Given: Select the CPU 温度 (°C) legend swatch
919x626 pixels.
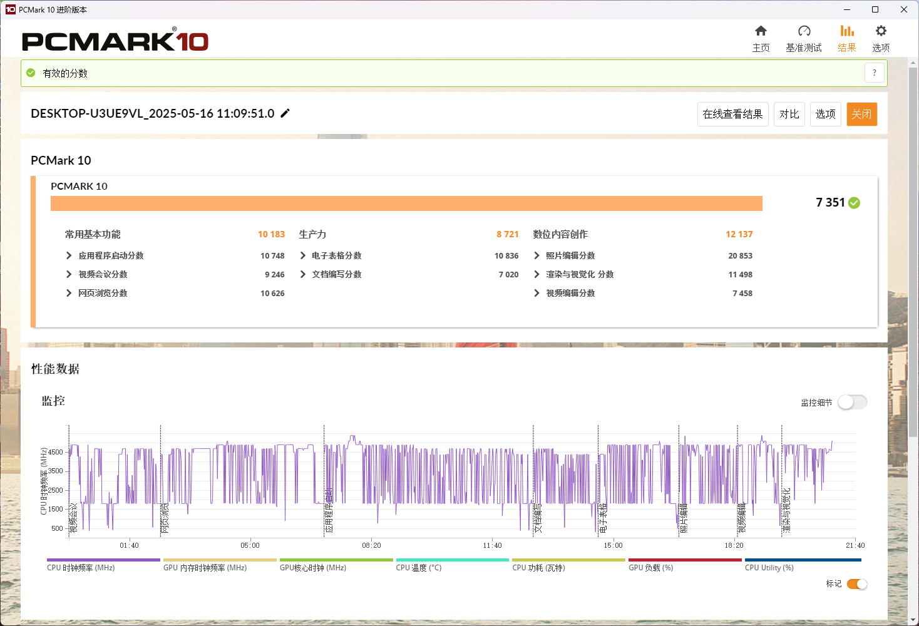Looking at the screenshot, I should 453,560.
